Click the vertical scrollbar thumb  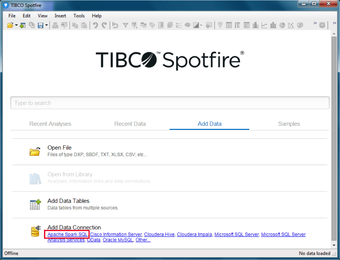coord(334,139)
